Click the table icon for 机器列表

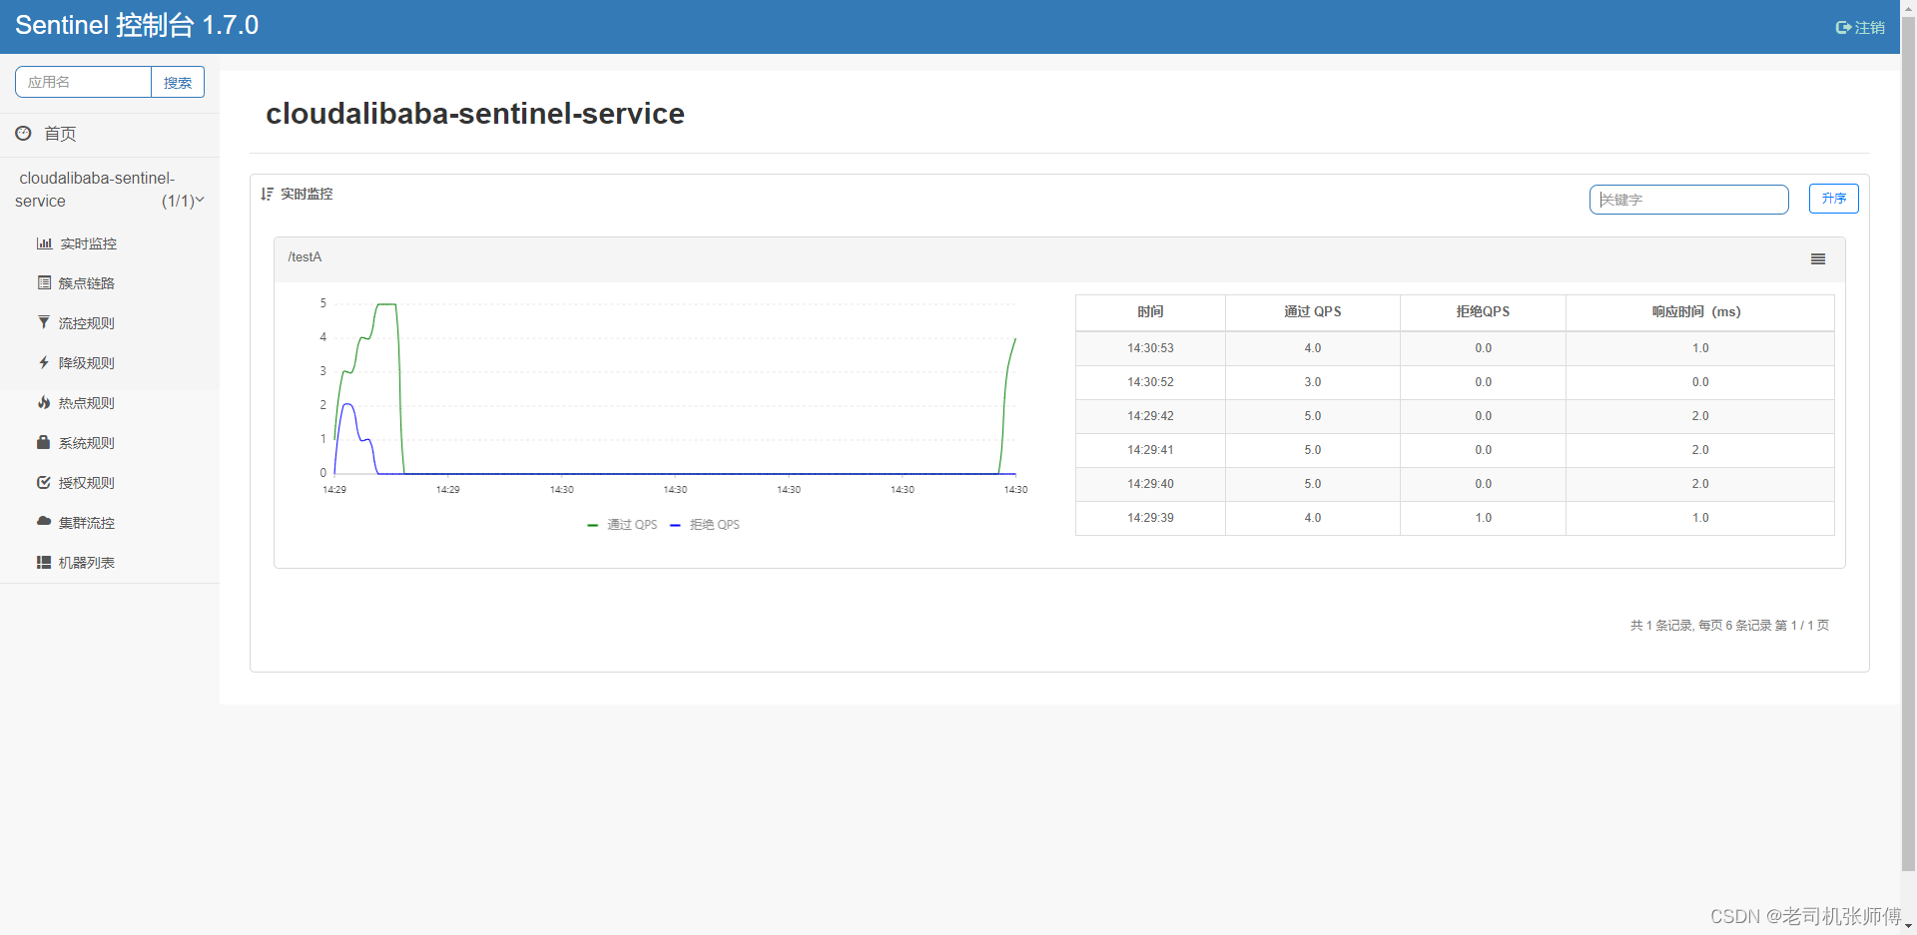(44, 562)
